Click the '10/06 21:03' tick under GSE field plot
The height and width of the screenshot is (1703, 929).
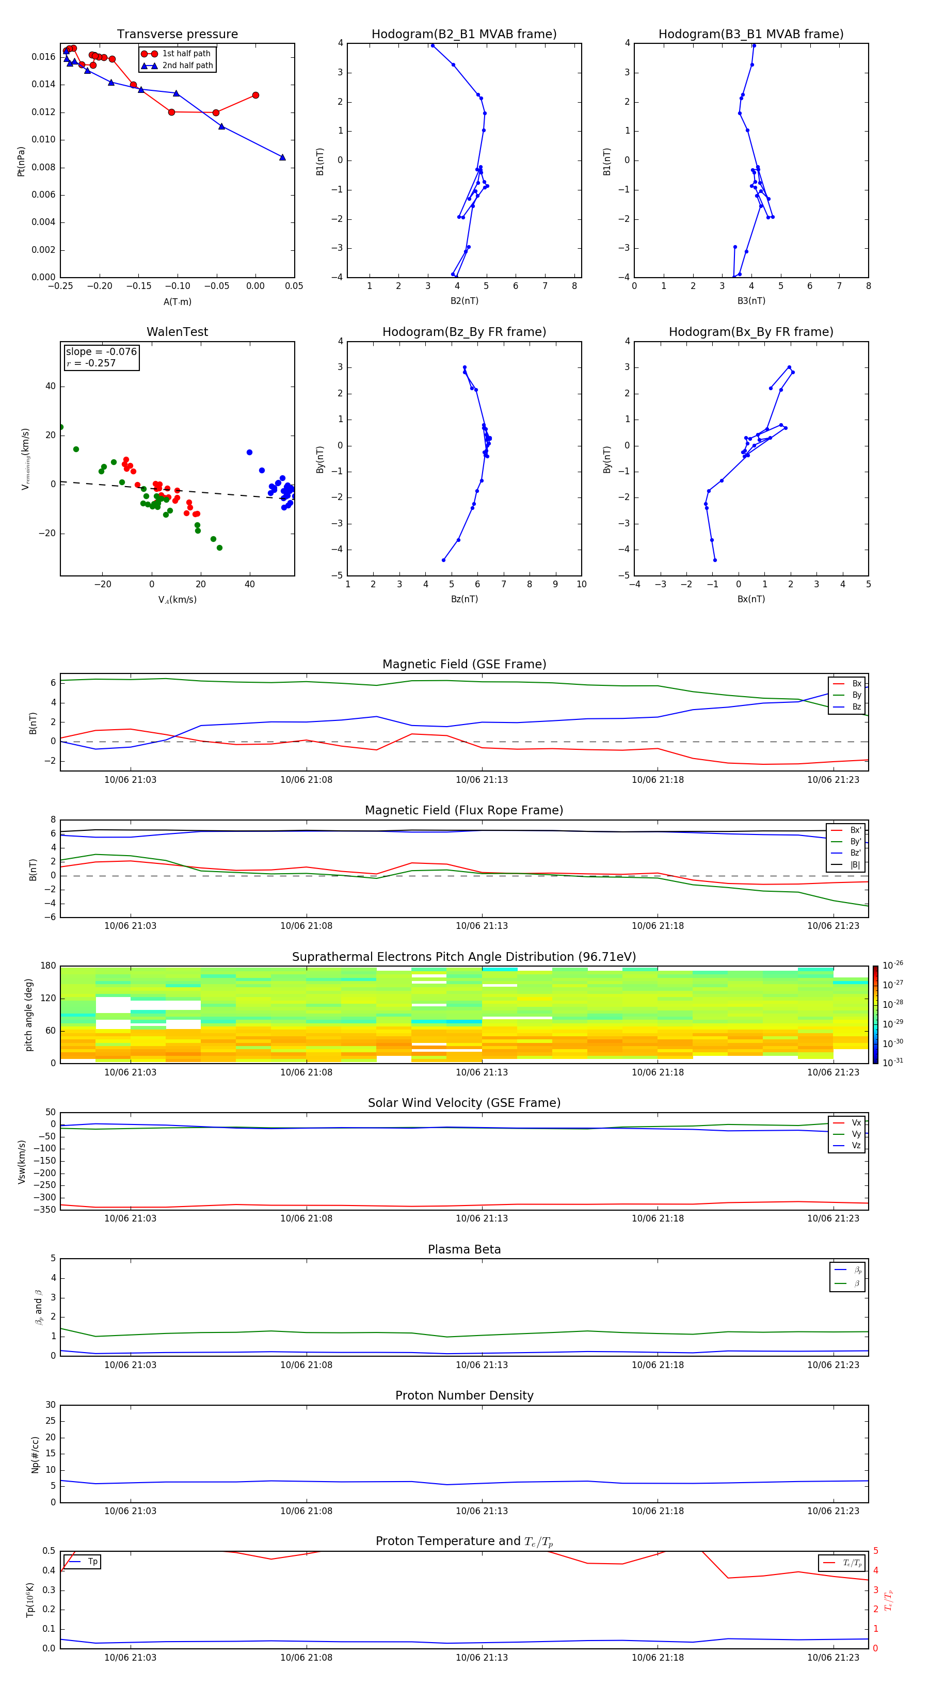130,780
